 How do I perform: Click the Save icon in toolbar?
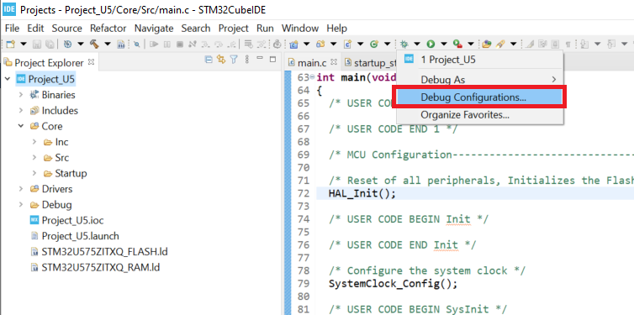click(37, 44)
